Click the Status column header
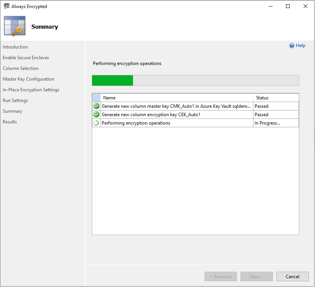The height and width of the screenshot is (287, 315). click(x=276, y=97)
